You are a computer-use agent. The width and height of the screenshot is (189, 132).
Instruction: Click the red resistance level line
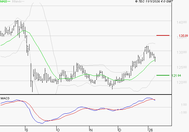pos(163,35)
